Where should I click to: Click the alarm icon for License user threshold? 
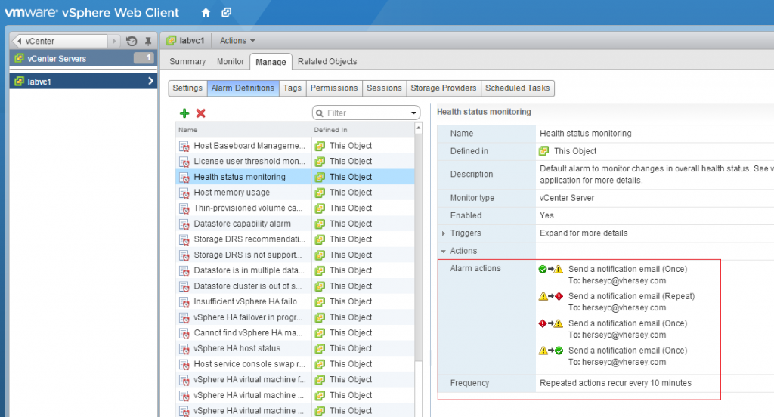pos(184,162)
